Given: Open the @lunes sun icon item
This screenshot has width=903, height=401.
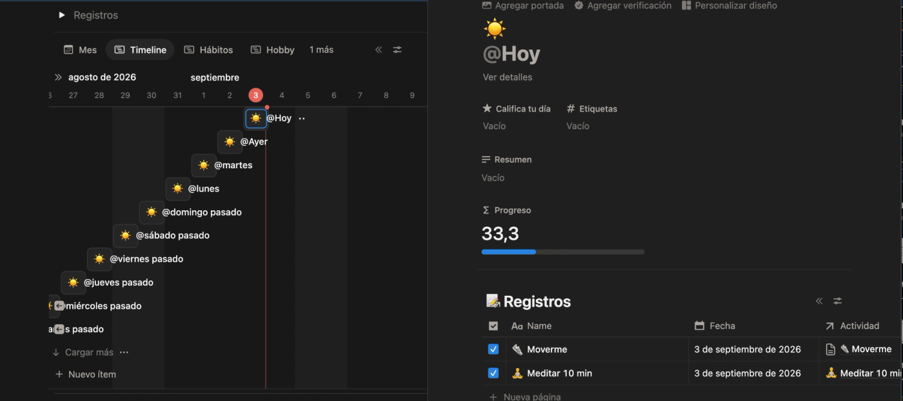Looking at the screenshot, I should (x=177, y=189).
